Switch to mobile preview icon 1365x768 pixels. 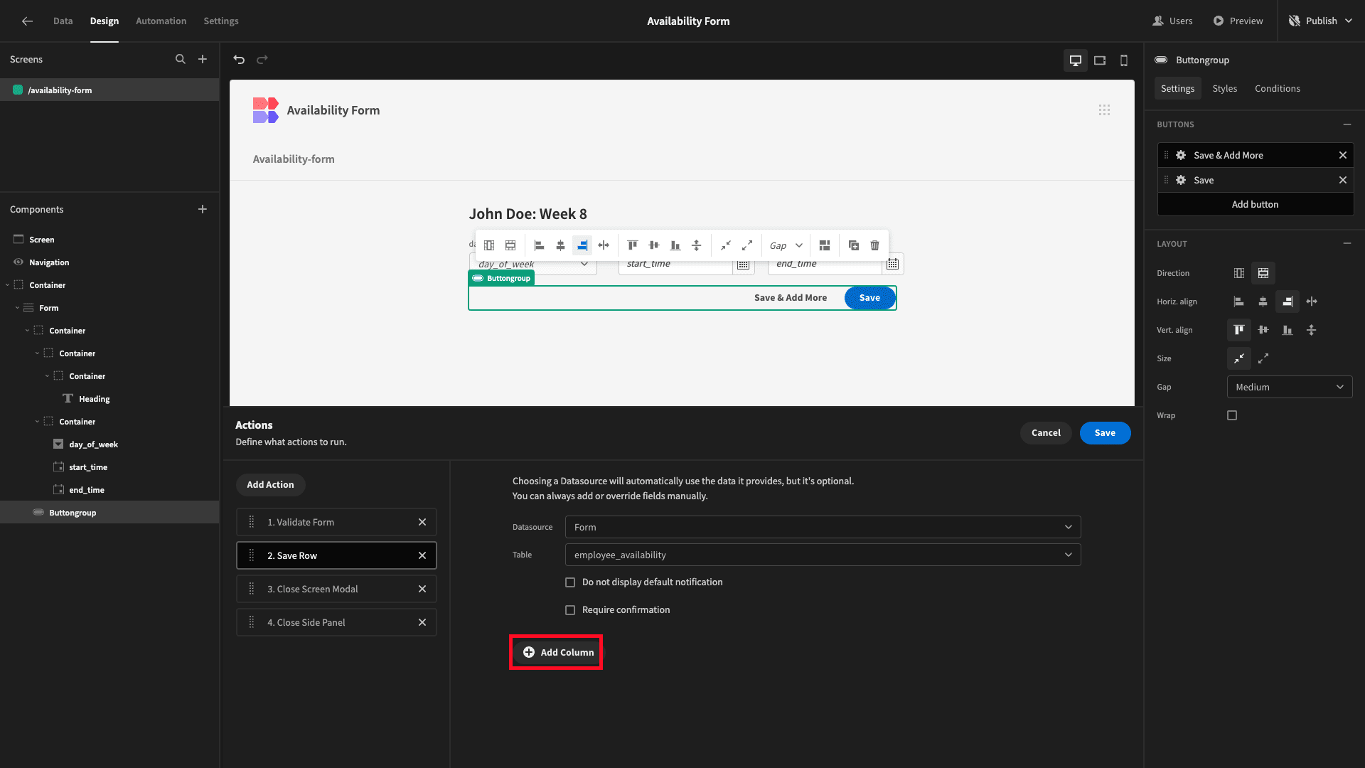point(1124,60)
